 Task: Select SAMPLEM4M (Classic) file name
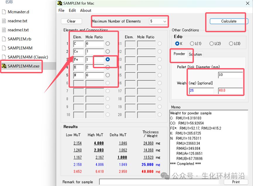coord(28,57)
